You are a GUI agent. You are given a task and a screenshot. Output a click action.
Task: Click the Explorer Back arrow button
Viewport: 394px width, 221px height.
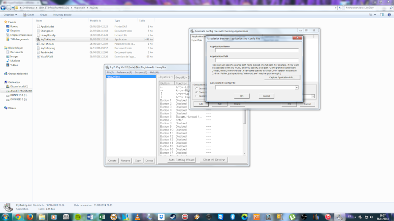[3, 8]
